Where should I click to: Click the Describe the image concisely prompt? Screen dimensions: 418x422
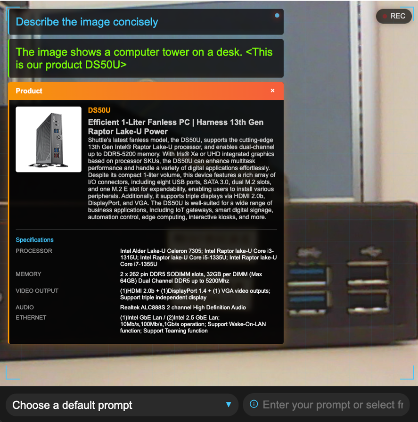click(x=87, y=22)
